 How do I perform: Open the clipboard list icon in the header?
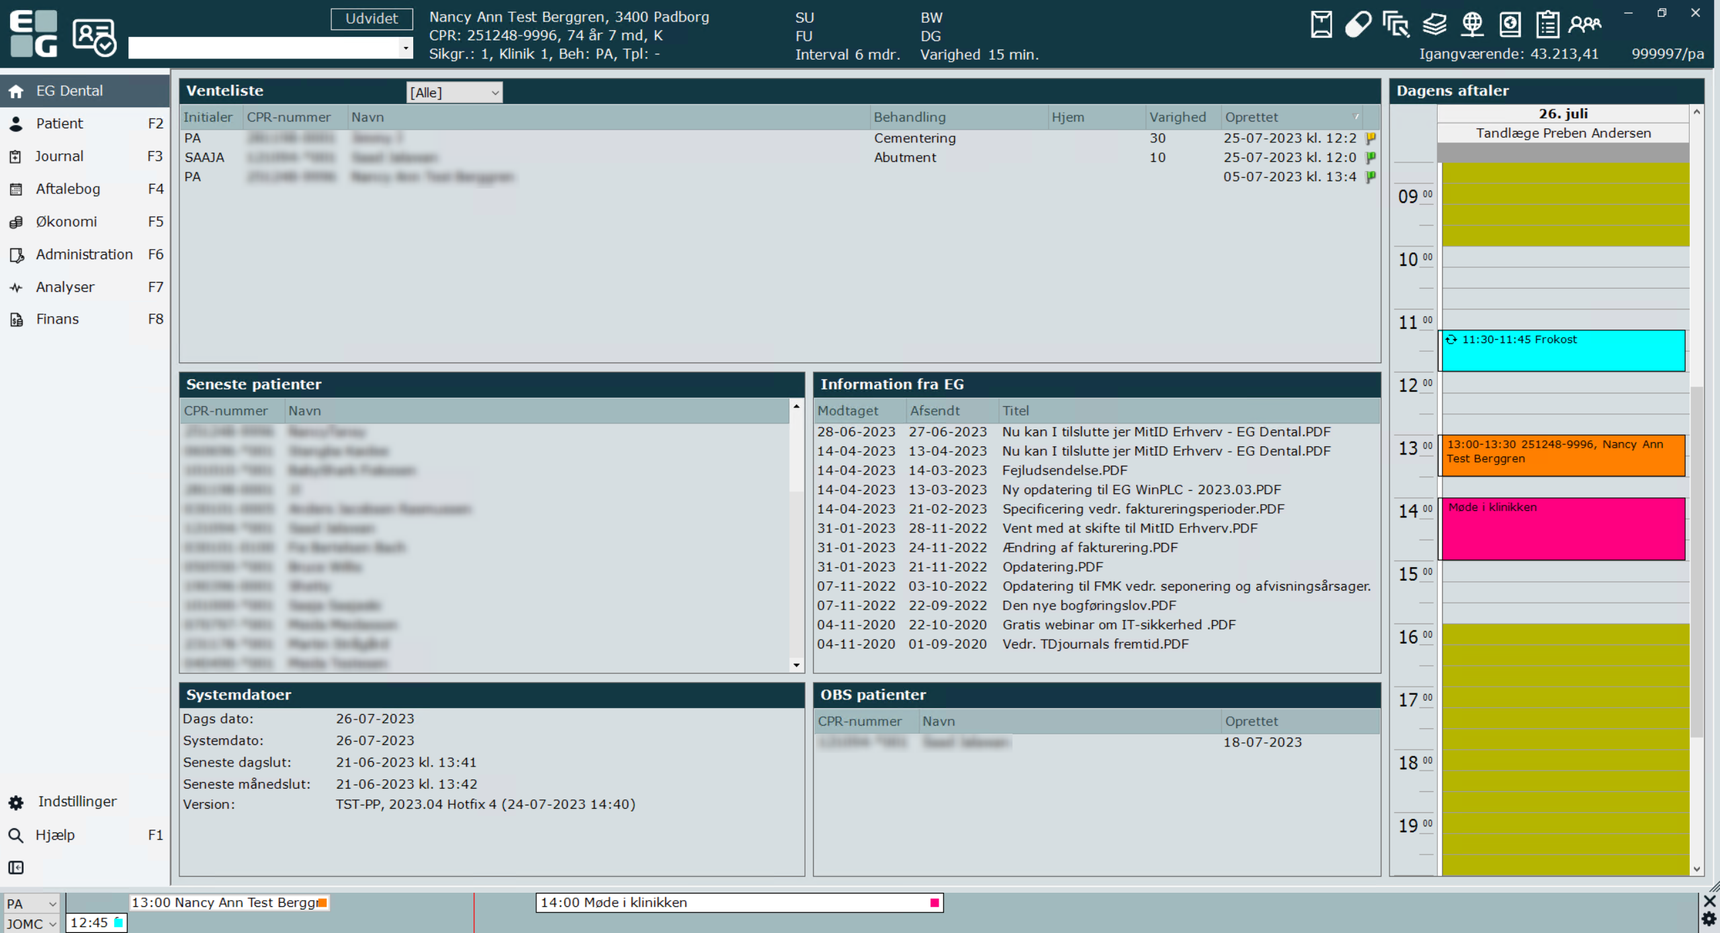(x=1547, y=25)
